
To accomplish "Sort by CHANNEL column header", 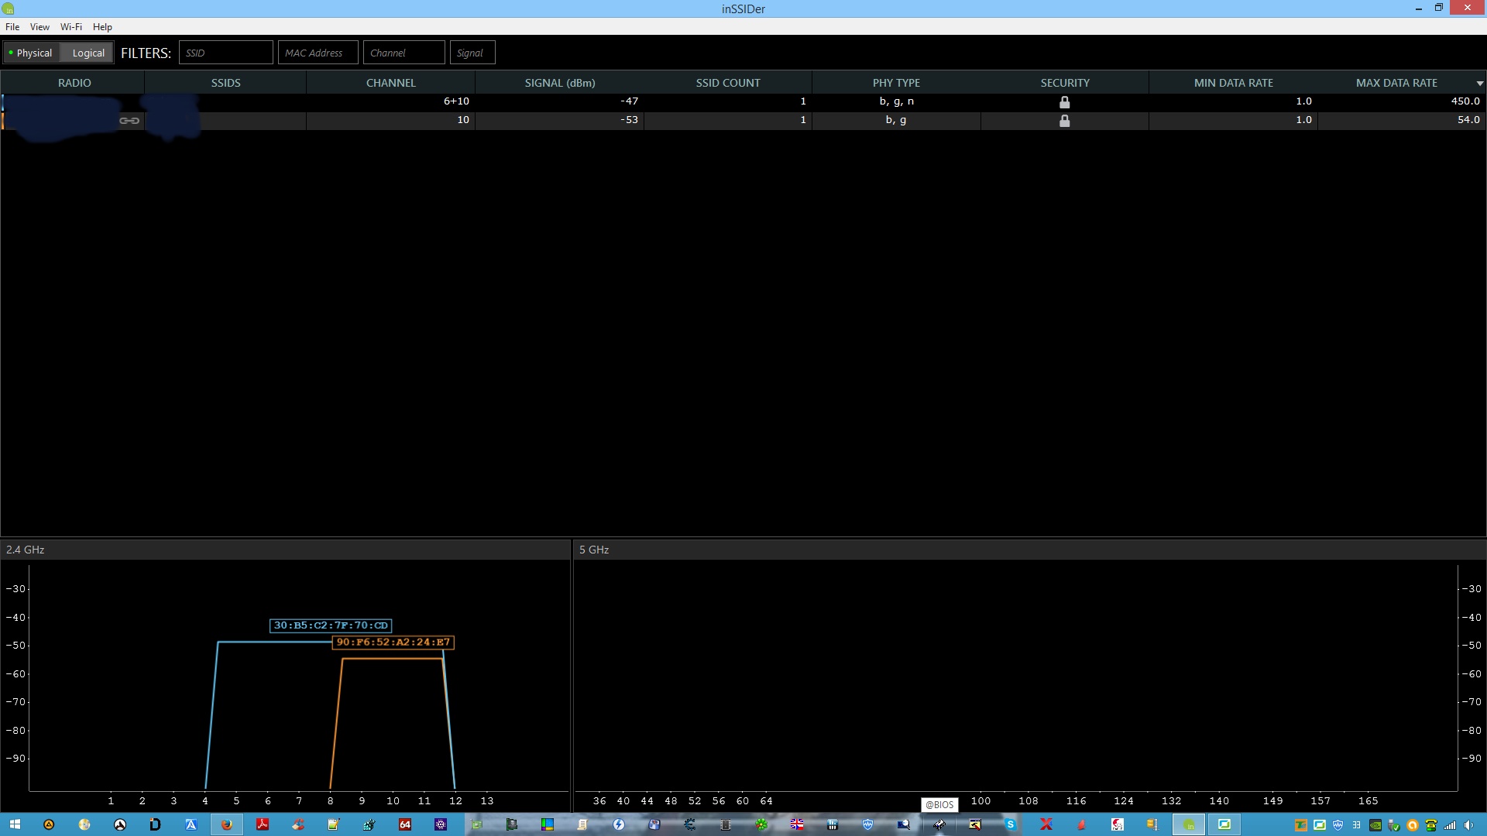I will 390,83.
